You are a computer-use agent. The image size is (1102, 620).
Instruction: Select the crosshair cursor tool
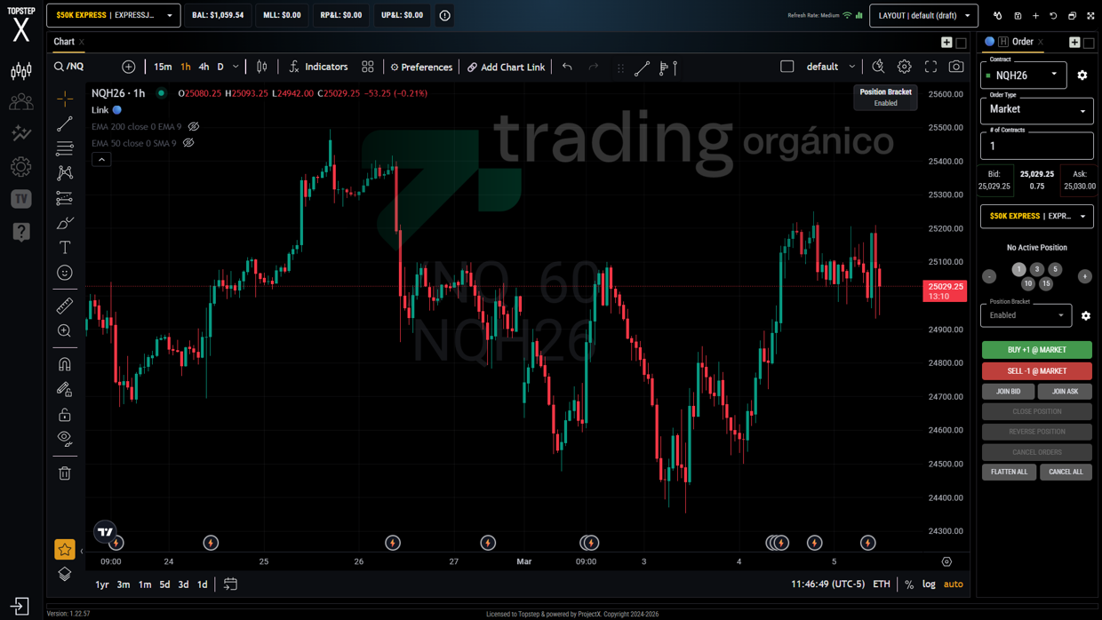(x=65, y=99)
